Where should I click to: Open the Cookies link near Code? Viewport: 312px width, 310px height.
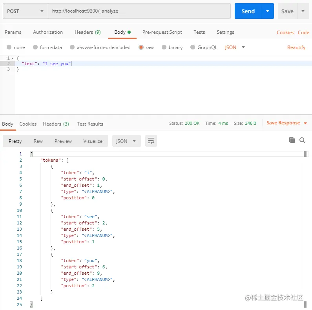click(285, 33)
